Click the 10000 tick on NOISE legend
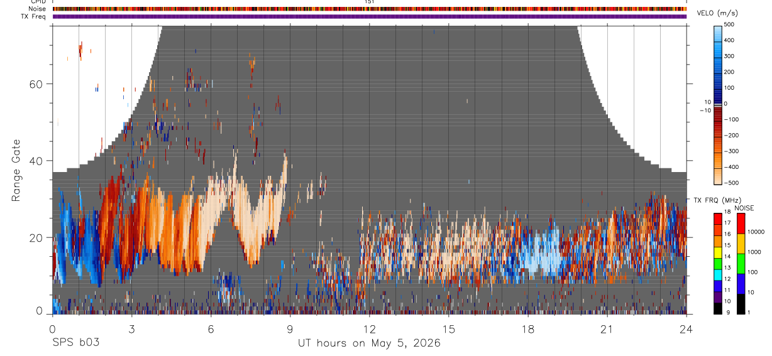 (x=756, y=232)
